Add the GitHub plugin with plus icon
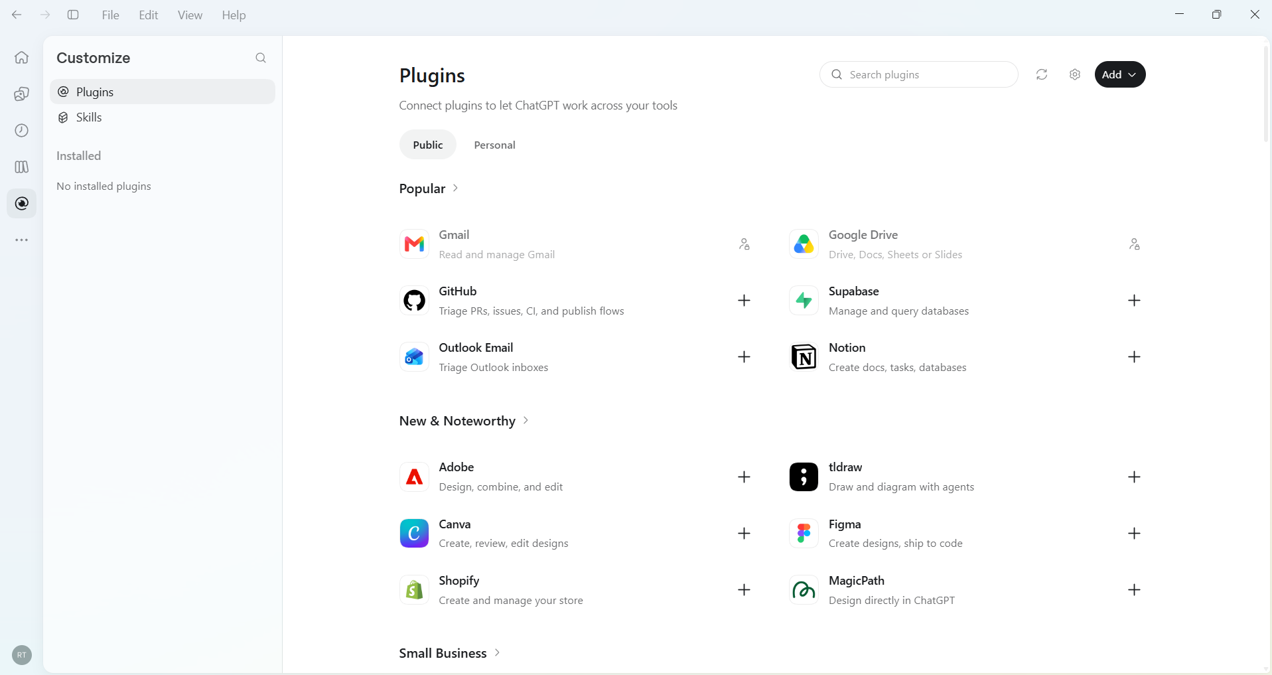 click(x=744, y=301)
